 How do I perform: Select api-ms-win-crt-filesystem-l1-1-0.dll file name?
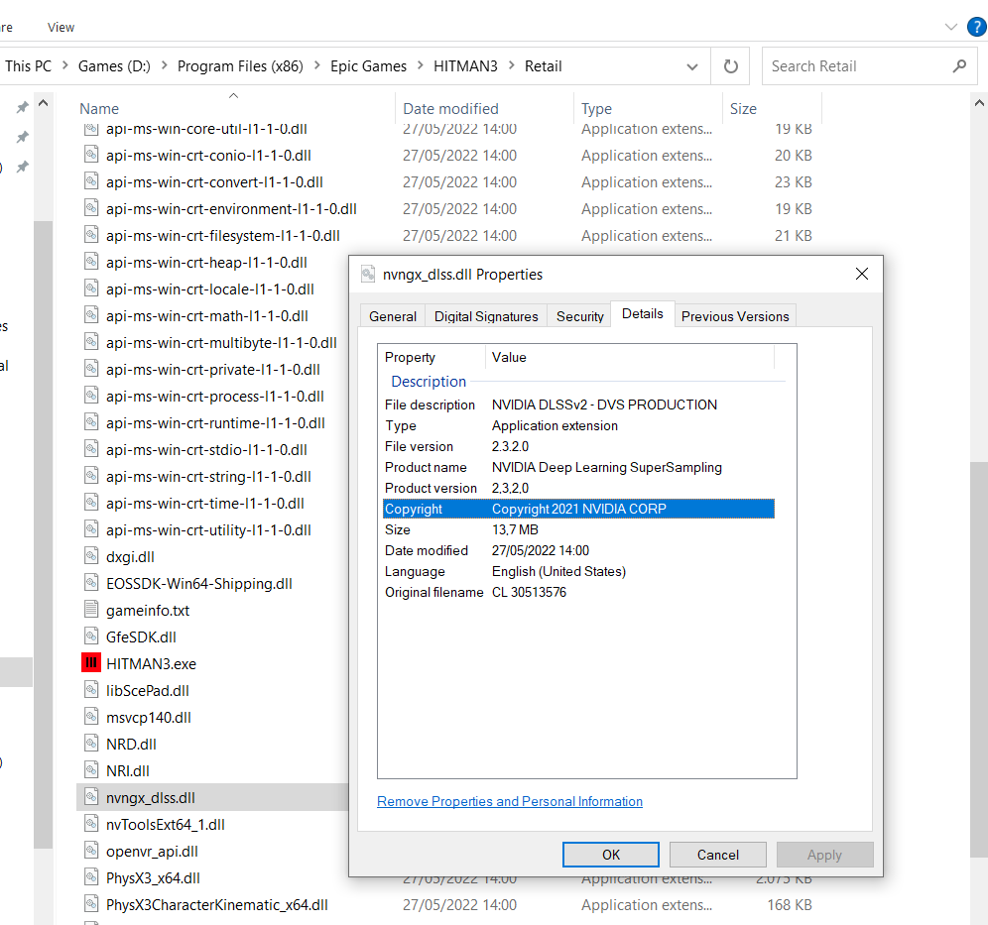223,236
